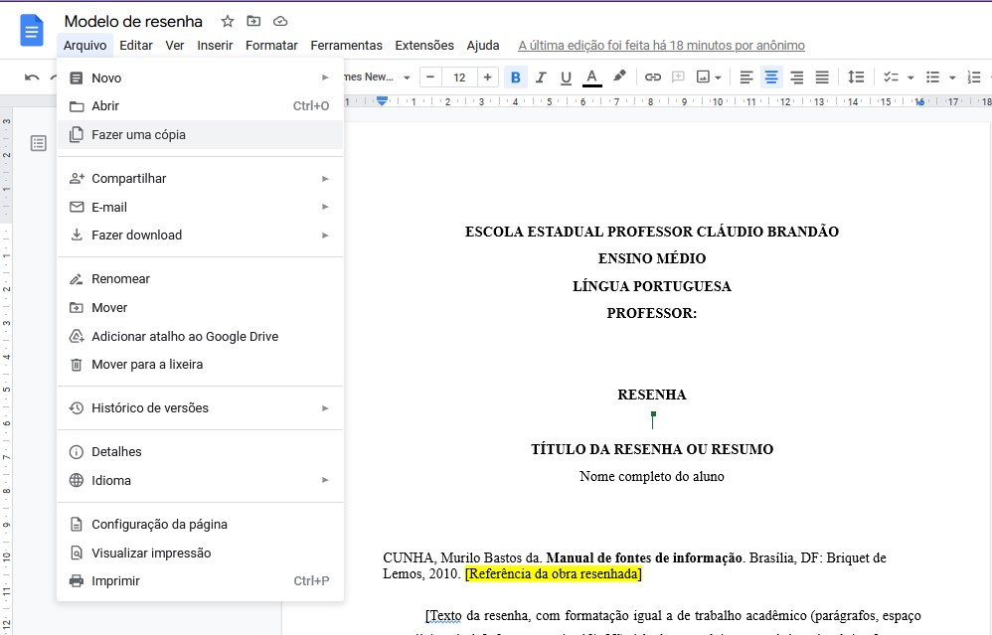This screenshot has width=992, height=635.
Task: Open the Ferramentas menu
Action: 346,46
